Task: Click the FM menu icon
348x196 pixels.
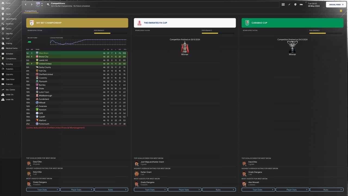Action: tap(301, 5)
